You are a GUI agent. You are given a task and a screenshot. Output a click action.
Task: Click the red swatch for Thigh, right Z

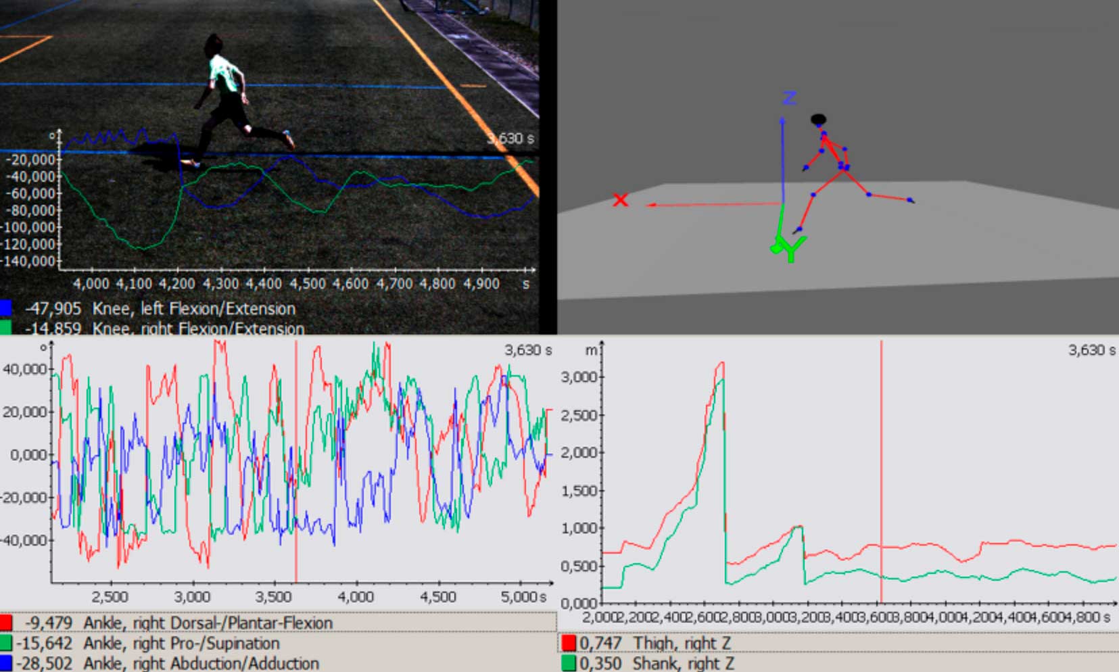569,643
